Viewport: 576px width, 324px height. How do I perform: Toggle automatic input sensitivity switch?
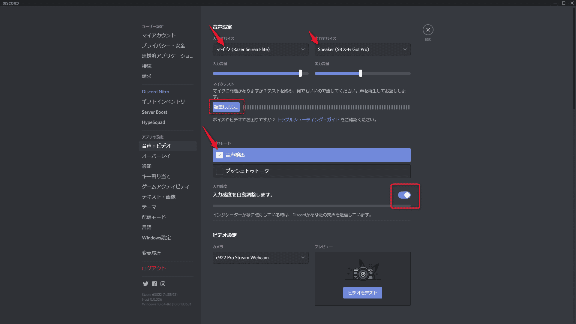click(404, 195)
